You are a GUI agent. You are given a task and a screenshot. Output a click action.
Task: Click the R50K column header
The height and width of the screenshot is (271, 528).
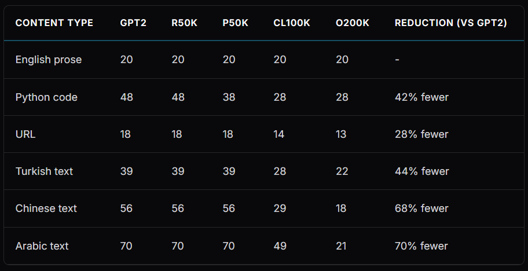[184, 23]
